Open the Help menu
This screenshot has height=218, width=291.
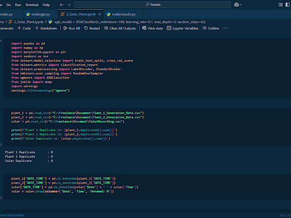click(46, 5)
